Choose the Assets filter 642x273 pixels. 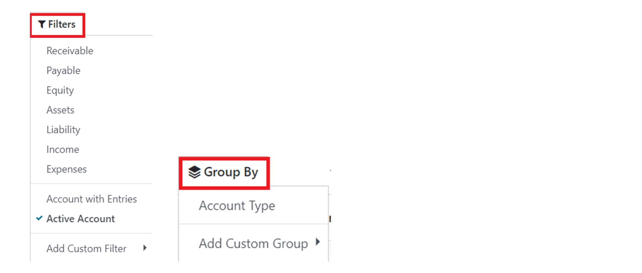point(60,110)
